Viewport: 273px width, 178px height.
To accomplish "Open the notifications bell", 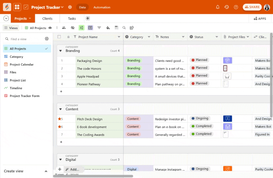I will (x=218, y=7).
